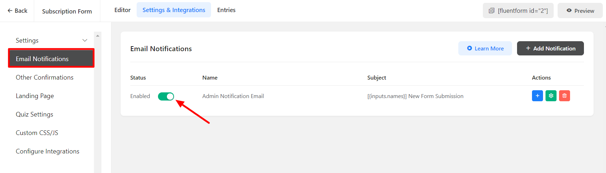Switch to the Editor tab
The height and width of the screenshot is (173, 606).
coord(122,10)
